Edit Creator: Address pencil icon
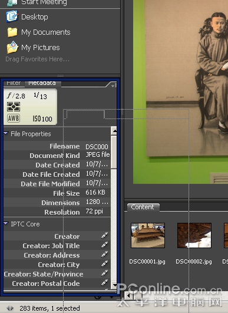228x313 pixels. click(x=104, y=255)
